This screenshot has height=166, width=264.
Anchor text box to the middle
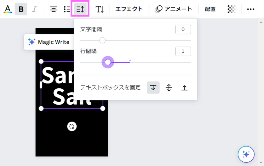click(x=169, y=88)
